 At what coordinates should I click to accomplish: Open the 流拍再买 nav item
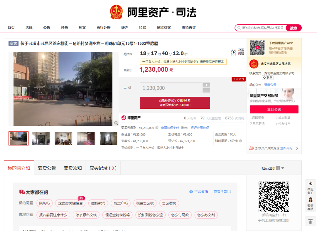tap(189, 28)
